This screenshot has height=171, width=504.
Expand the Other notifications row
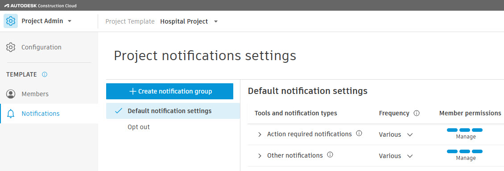click(260, 156)
